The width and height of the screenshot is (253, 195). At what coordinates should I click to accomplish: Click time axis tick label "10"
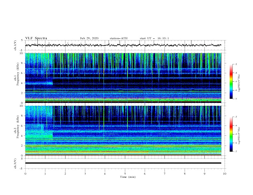225,174
